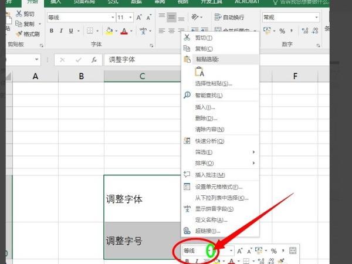Click ribbon Increase Decimal button

[305, 31]
